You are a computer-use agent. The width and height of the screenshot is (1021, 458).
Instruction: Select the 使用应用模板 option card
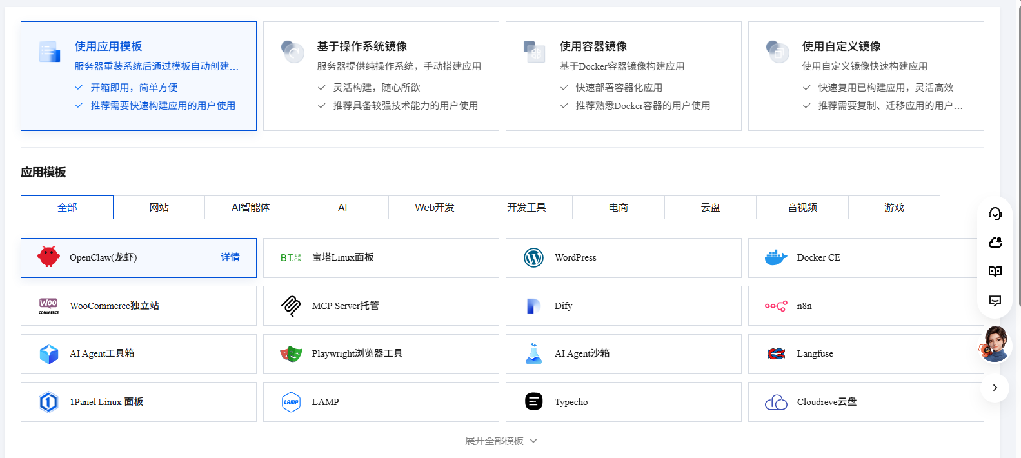pyautogui.click(x=139, y=76)
